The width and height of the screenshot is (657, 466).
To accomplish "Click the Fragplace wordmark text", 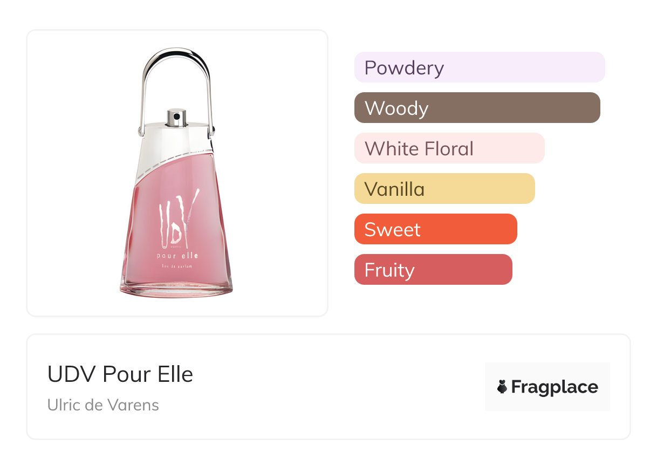I will (555, 387).
